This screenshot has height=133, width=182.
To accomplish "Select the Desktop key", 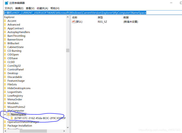I will click(x=13, y=73).
